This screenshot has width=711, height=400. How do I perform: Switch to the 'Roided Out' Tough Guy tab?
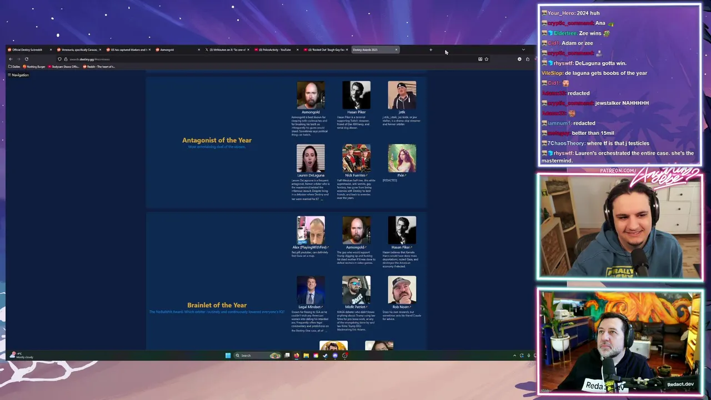(325, 50)
